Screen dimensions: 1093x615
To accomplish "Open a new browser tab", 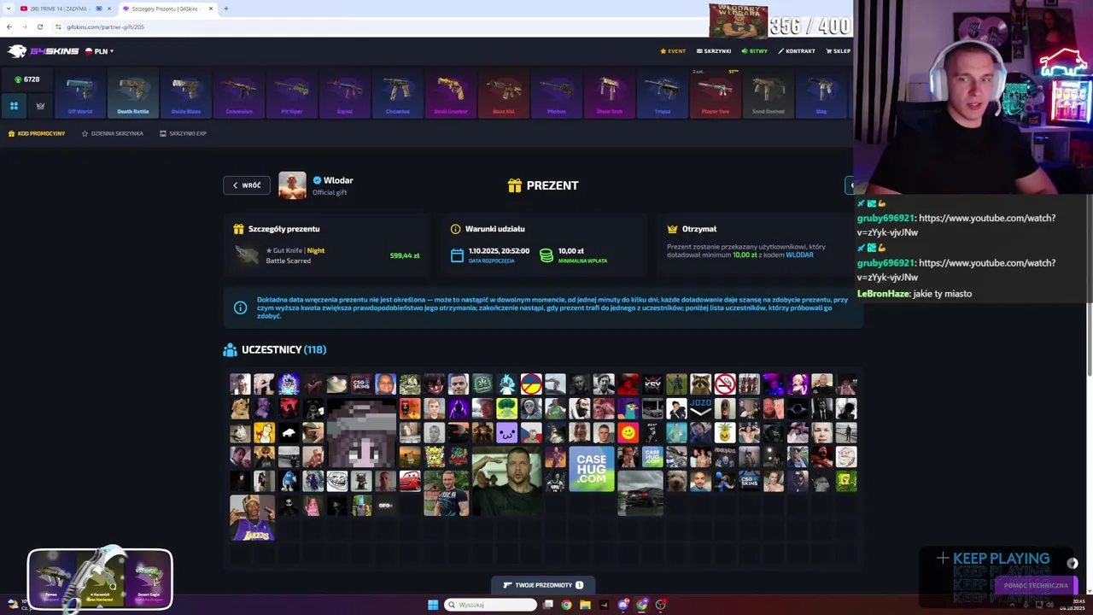I will tap(225, 9).
